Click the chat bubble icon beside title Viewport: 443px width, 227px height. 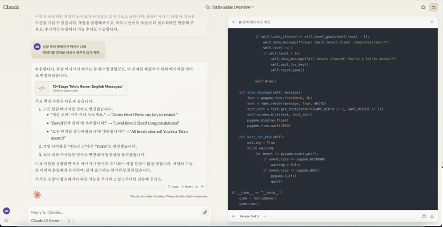[x=208, y=7]
